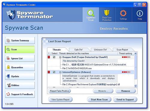Open the Utilities section
The width and height of the screenshot is (150, 111).
pos(20,85)
